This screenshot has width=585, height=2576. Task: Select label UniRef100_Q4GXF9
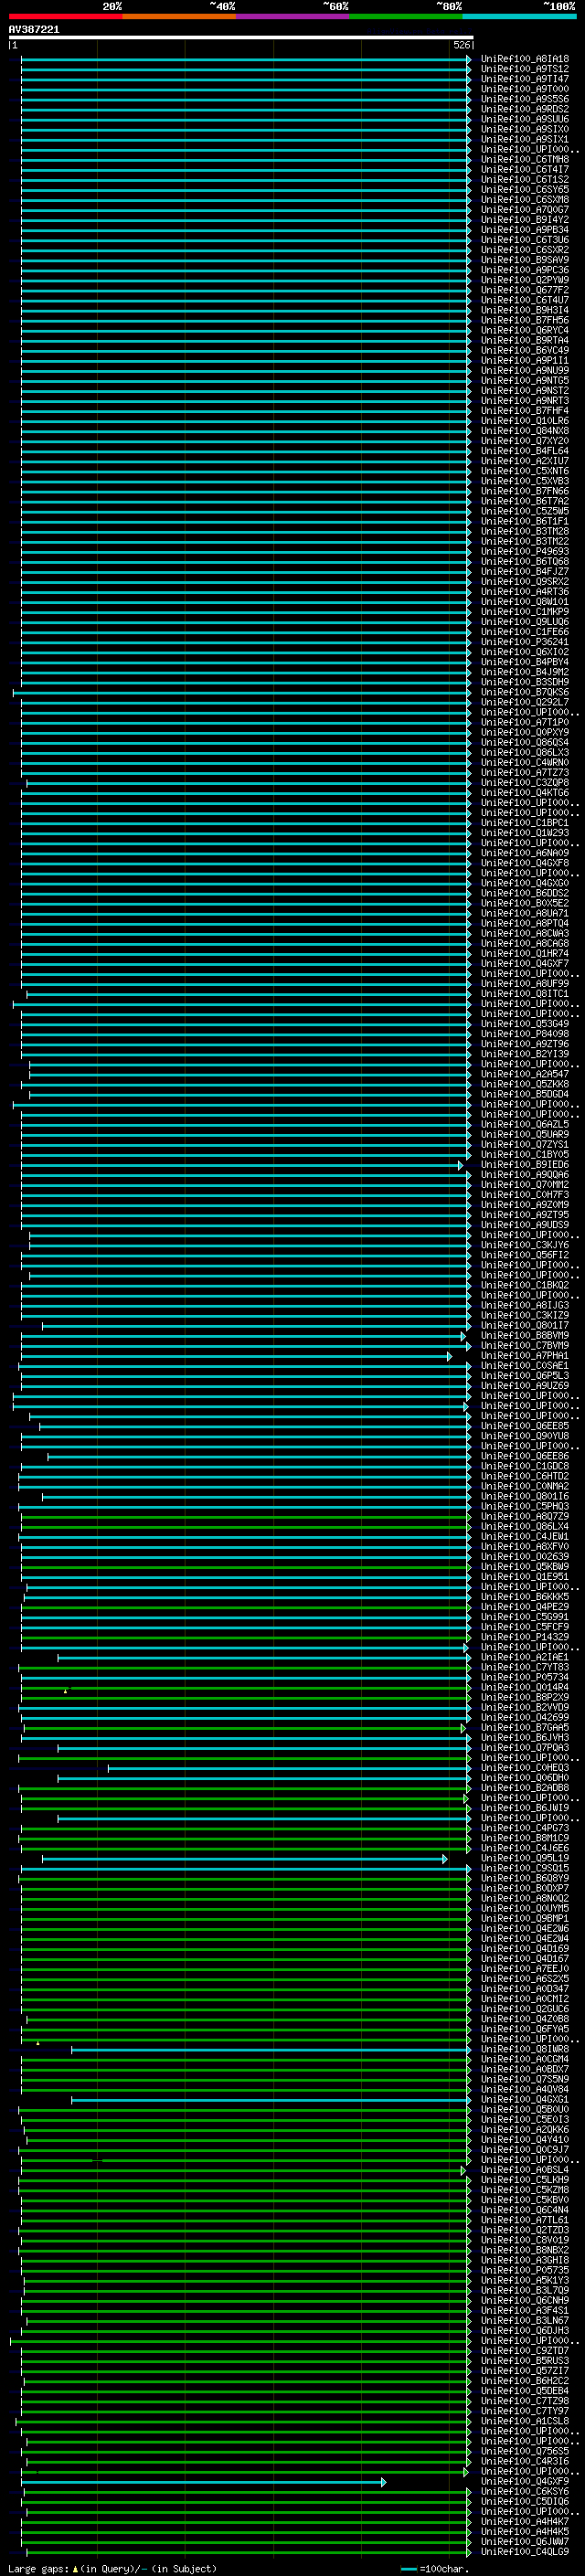(x=525, y=2481)
